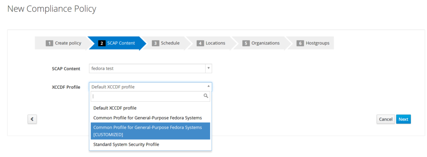Select the highlighted CUSTOMIZED Fedora profile
427x157 pixels.
[x=150, y=131]
